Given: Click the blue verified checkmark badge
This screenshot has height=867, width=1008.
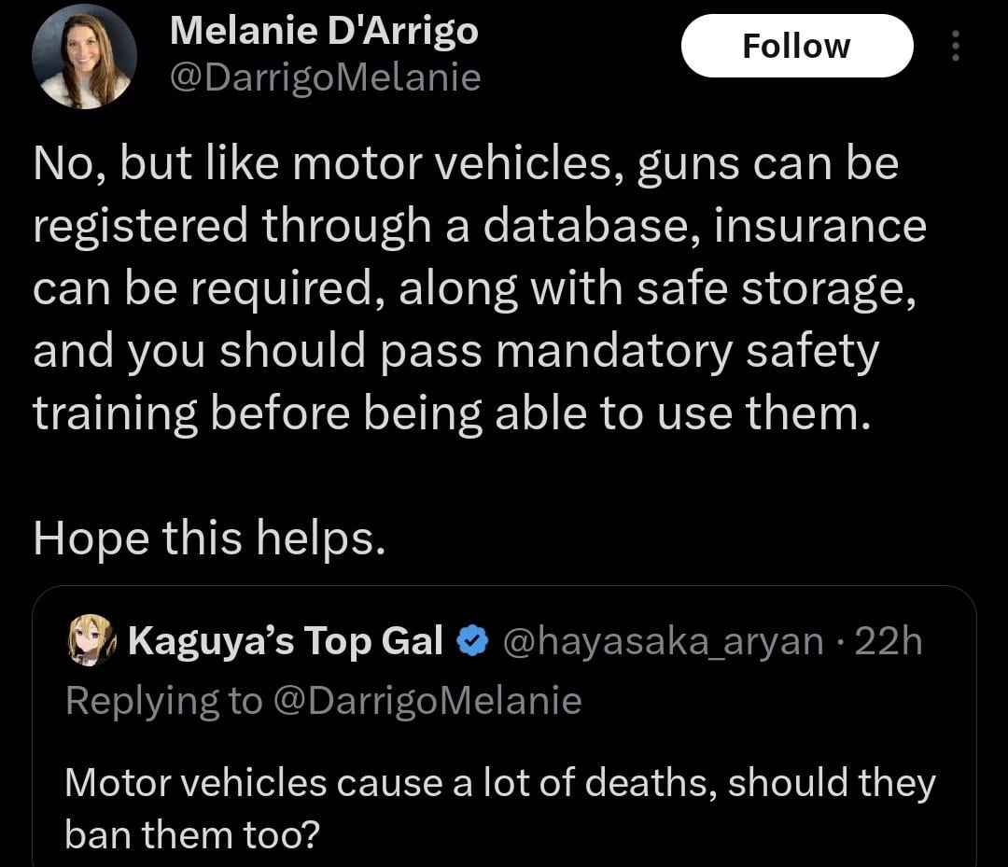Looking at the screenshot, I should [473, 641].
